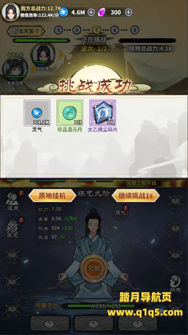
Task: Open the 道友 friends icon
Action: 12,201
